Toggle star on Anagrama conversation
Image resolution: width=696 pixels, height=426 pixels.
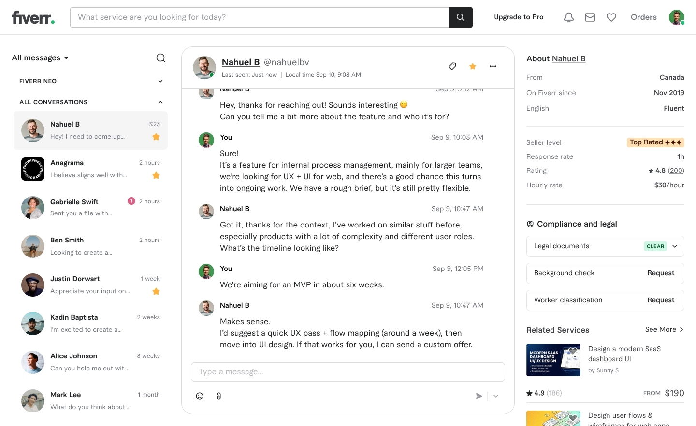[156, 175]
